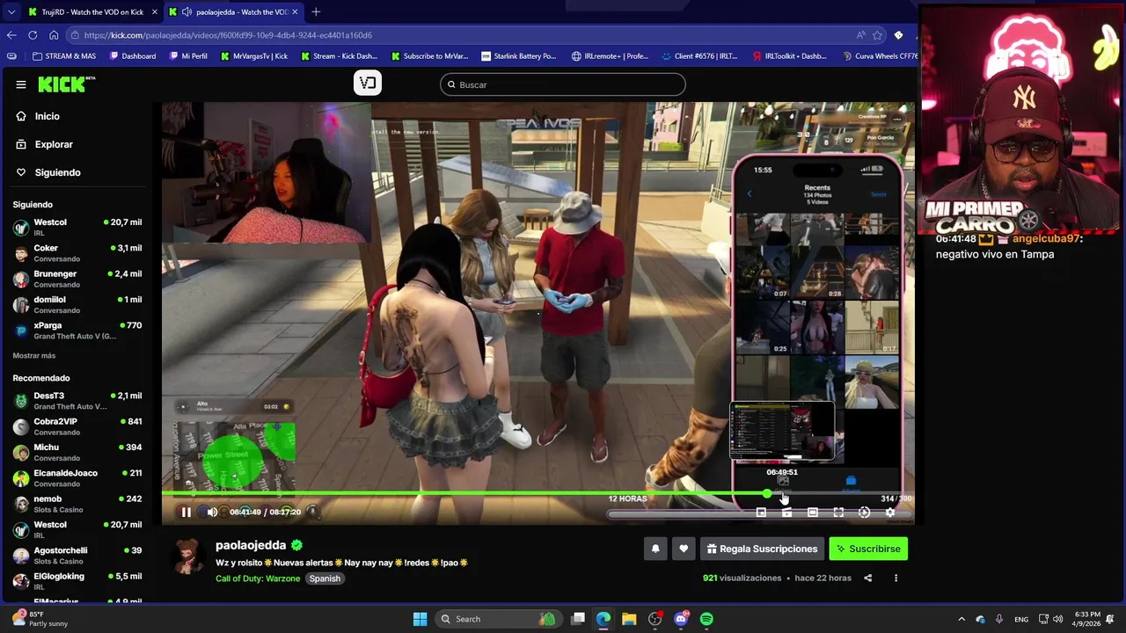Open the browser home page button
The image size is (1126, 633).
point(54,35)
